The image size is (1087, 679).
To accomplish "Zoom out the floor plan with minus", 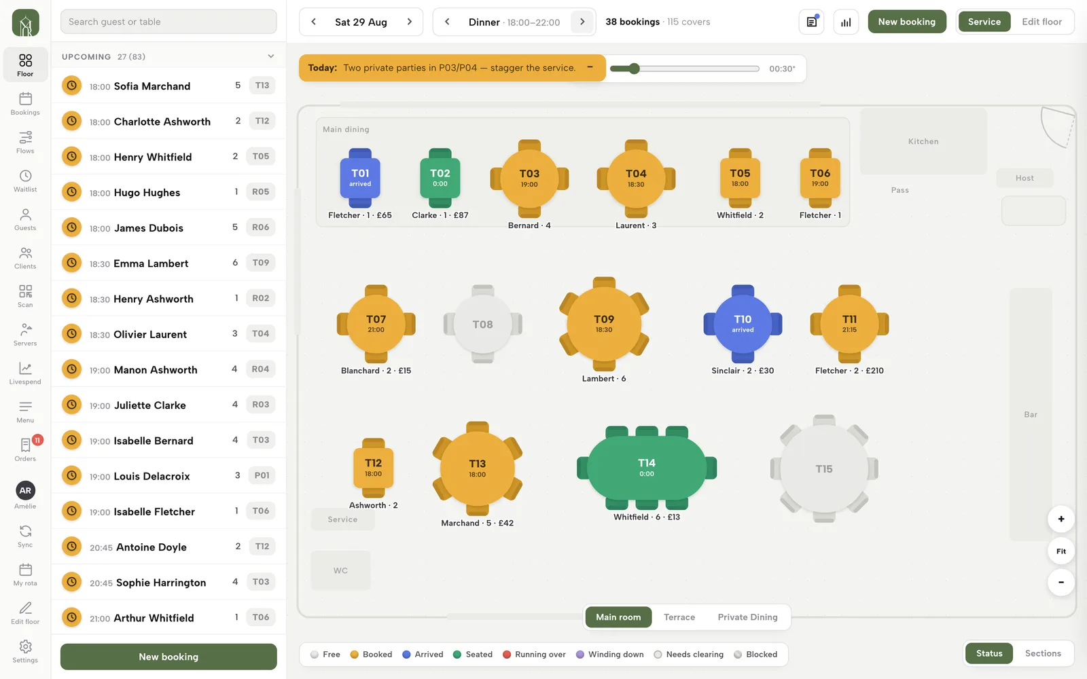I will (x=1061, y=583).
